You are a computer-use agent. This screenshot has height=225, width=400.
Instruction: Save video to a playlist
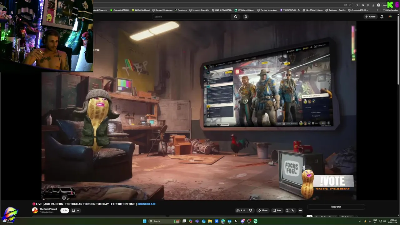[x=277, y=210]
